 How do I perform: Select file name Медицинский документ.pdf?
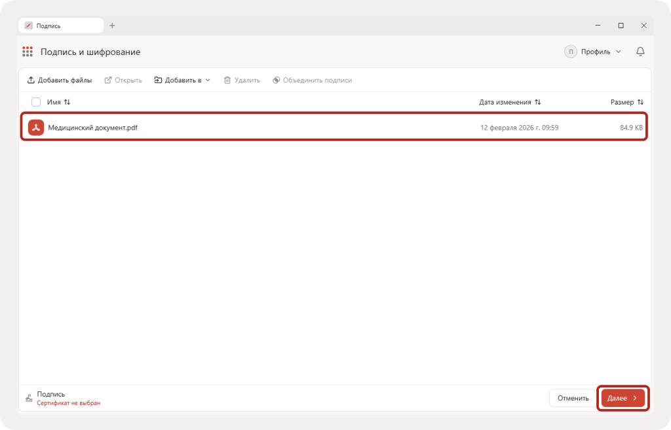(93, 128)
